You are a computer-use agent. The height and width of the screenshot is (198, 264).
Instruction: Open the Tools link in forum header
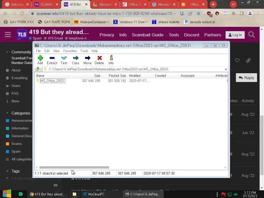pyautogui.click(x=174, y=35)
